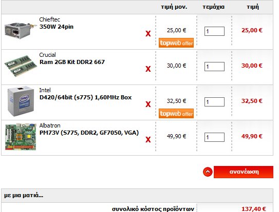This screenshot has width=279, height=212.
Task: Click the Chieftec brand name
Action: click(49, 19)
